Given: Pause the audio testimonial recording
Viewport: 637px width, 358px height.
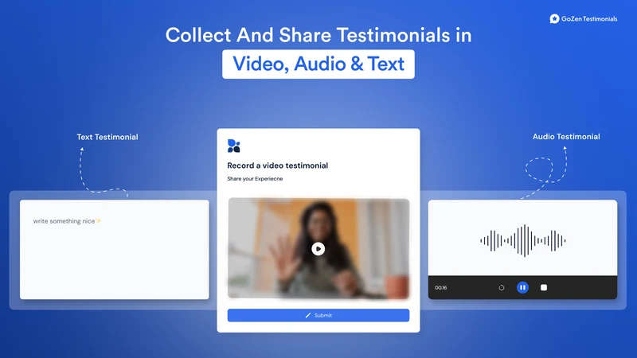Looking at the screenshot, I should coord(522,287).
